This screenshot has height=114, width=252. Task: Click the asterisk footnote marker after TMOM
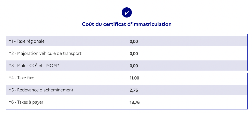[59, 66]
